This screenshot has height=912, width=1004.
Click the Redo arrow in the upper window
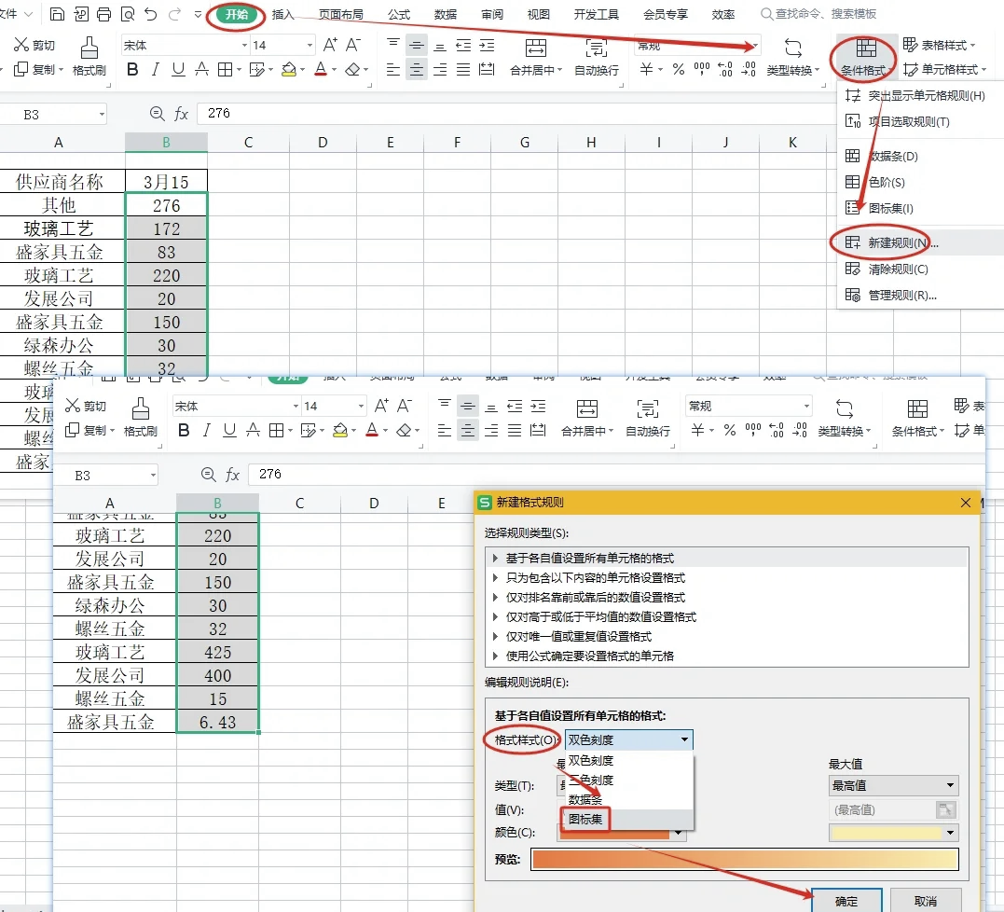coord(175,13)
